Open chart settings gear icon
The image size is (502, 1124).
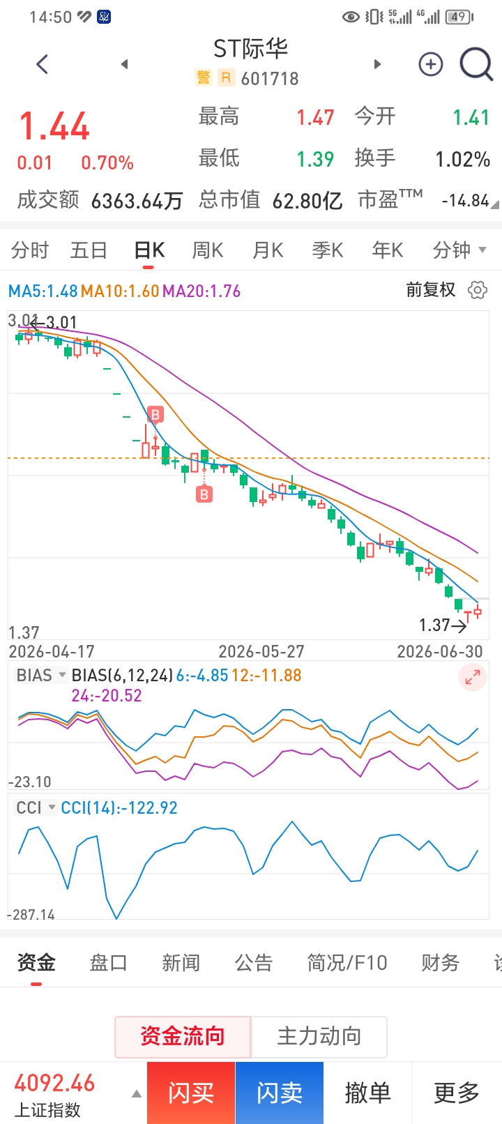[x=478, y=290]
